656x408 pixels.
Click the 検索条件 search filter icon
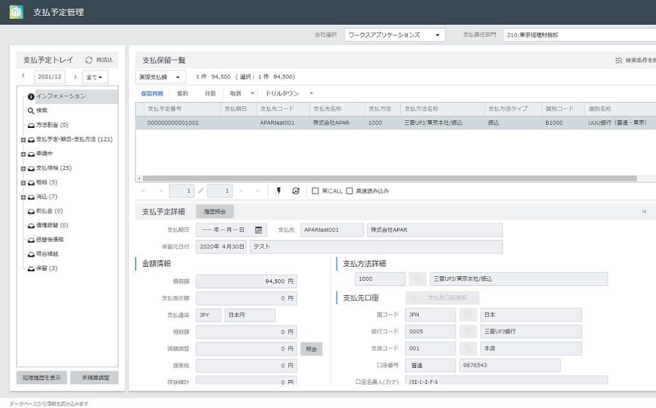click(618, 60)
